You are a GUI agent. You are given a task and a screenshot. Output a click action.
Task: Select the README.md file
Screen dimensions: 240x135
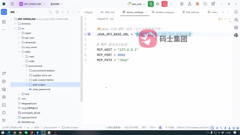pos(26,122)
